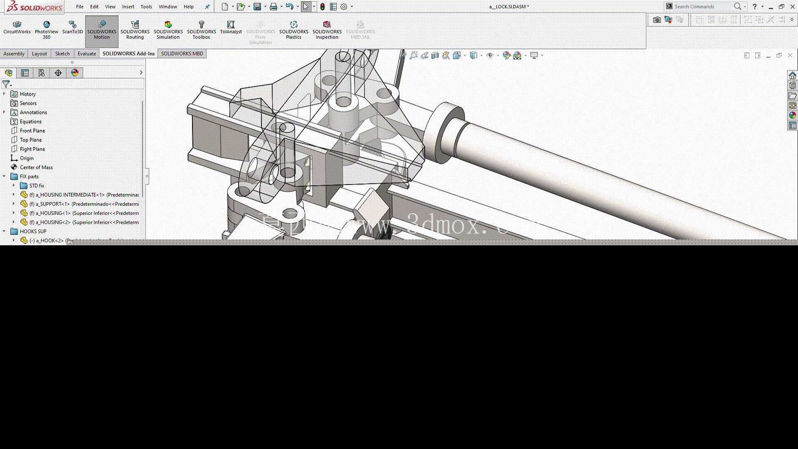
Task: Expand the STD fix folder
Action: pyautogui.click(x=14, y=185)
